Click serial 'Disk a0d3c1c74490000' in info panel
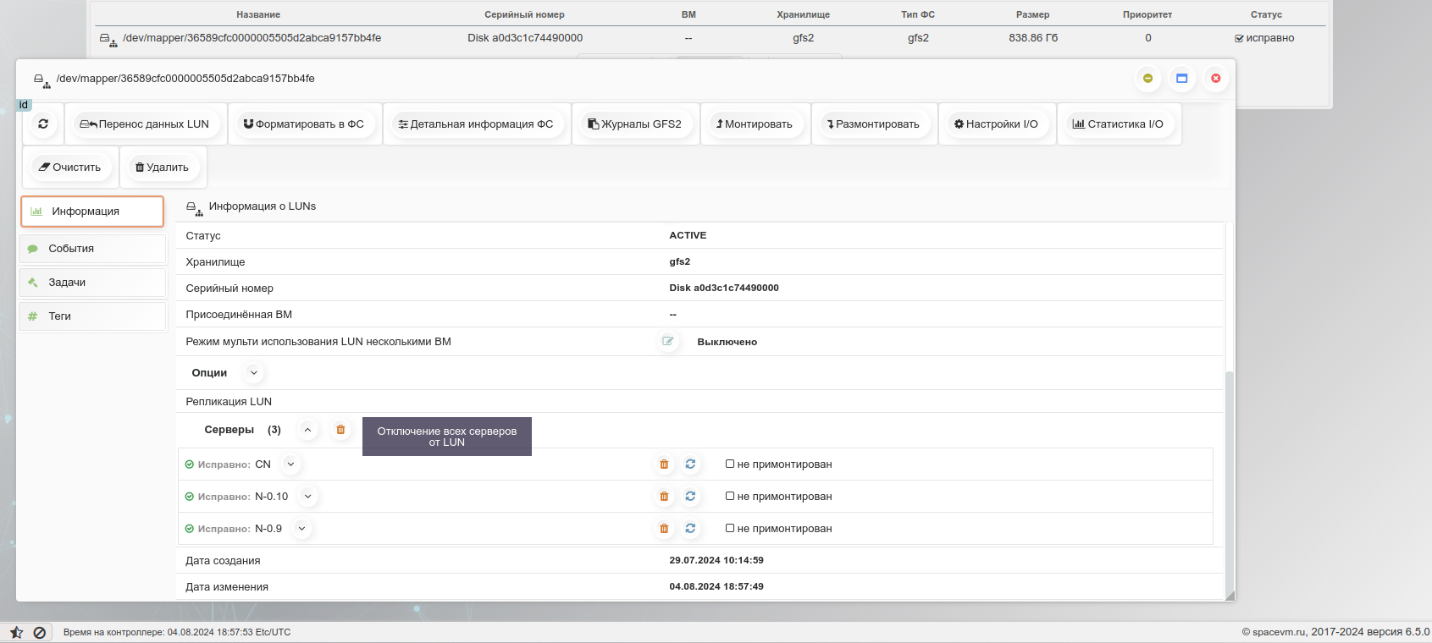 point(724,288)
